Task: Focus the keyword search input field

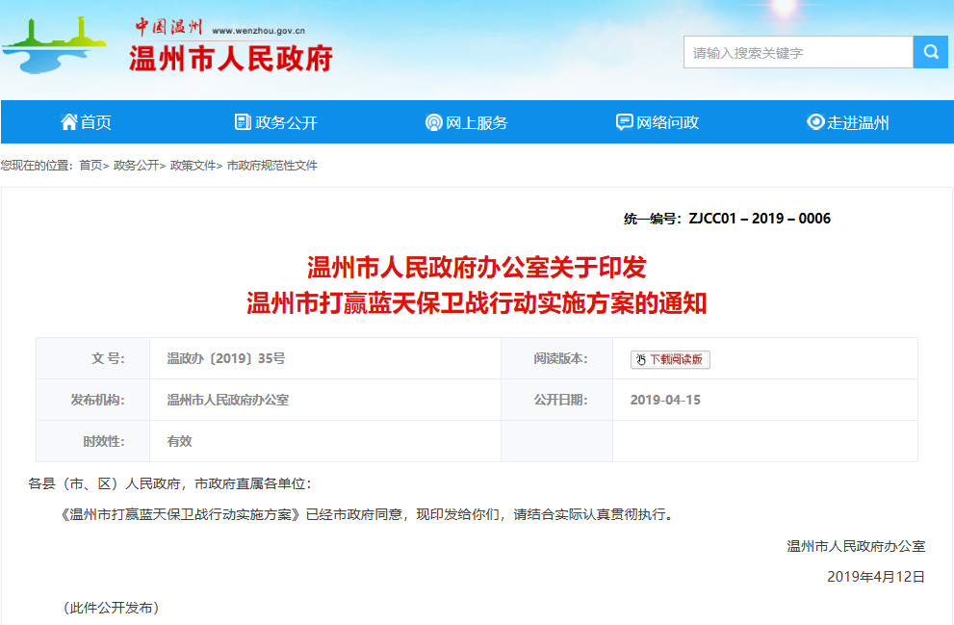Action: [x=798, y=52]
